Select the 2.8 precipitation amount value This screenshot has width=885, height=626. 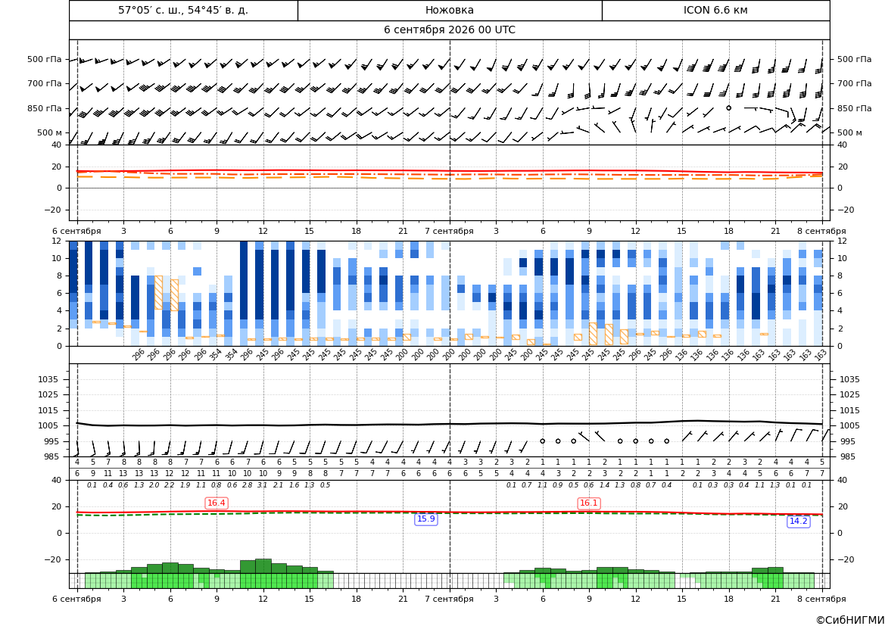coord(248,485)
